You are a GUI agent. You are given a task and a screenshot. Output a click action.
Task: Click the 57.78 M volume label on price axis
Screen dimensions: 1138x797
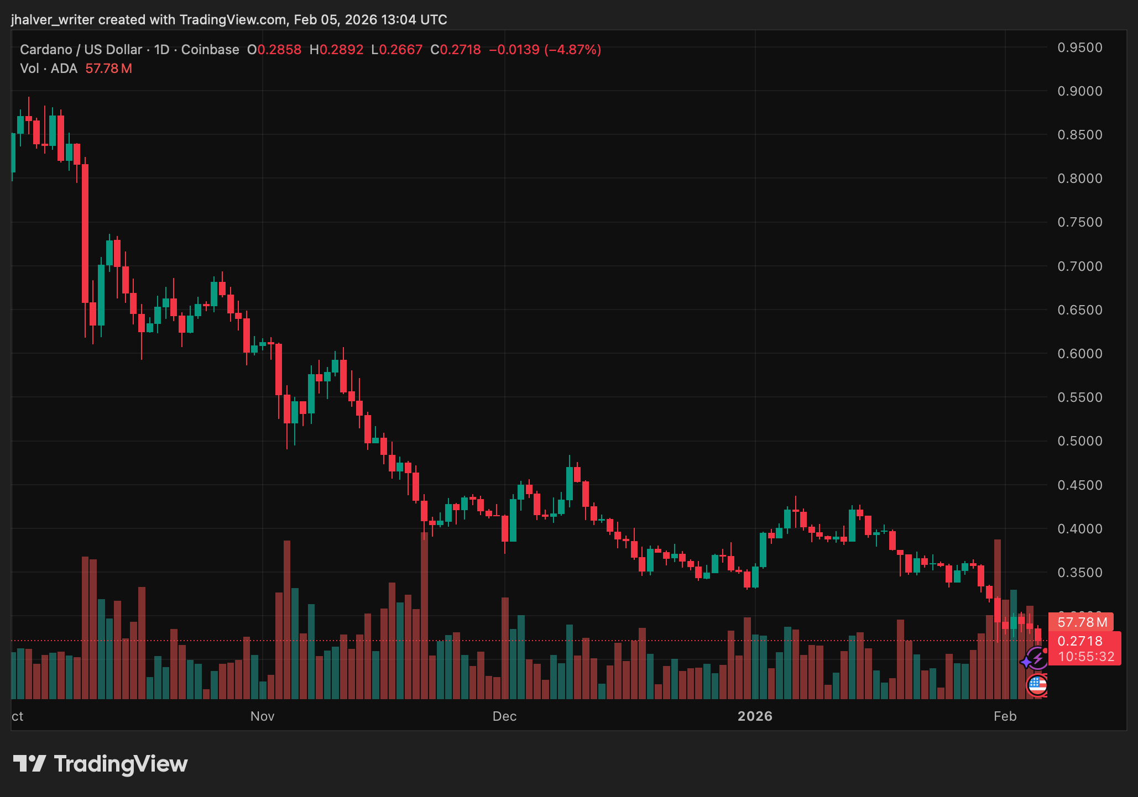1082,622
